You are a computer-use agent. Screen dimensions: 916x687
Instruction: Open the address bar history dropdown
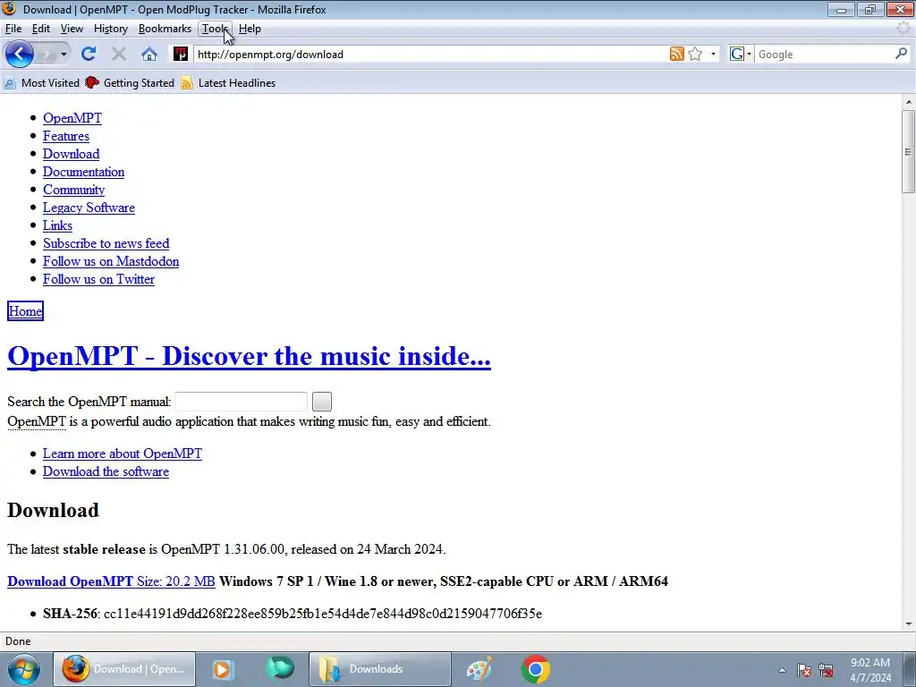click(x=713, y=55)
